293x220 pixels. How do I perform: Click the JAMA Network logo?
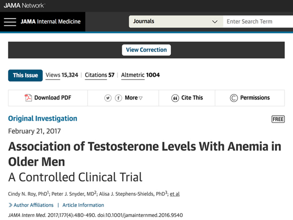[x=25, y=5]
